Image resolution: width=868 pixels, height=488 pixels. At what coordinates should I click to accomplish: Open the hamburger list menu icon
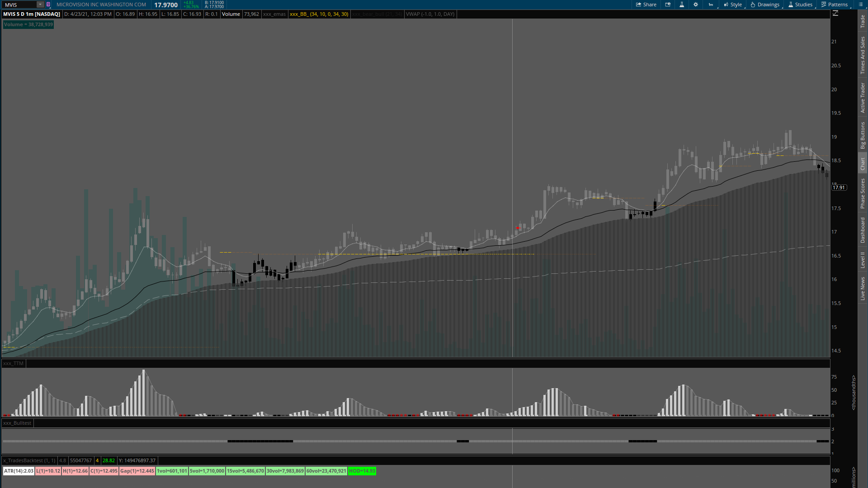point(860,5)
